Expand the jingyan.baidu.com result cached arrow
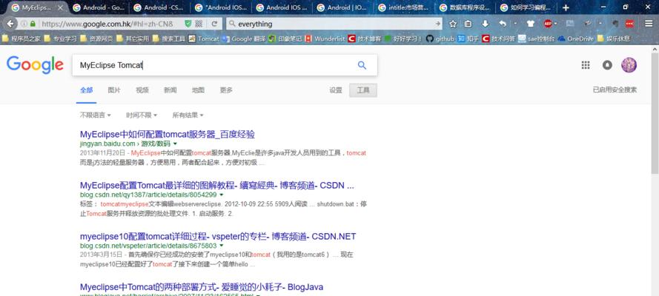This screenshot has height=296, width=659. pyautogui.click(x=175, y=144)
